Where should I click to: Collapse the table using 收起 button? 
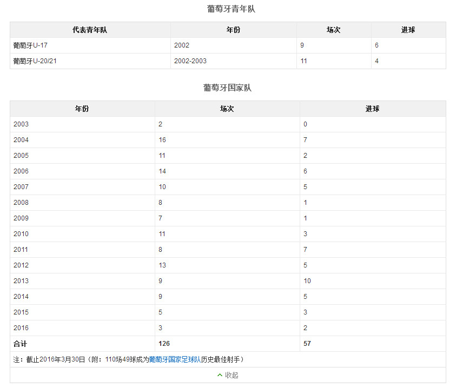click(232, 375)
